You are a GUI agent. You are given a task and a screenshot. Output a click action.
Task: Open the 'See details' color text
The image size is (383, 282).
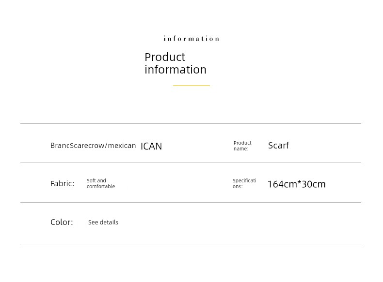tap(103, 223)
